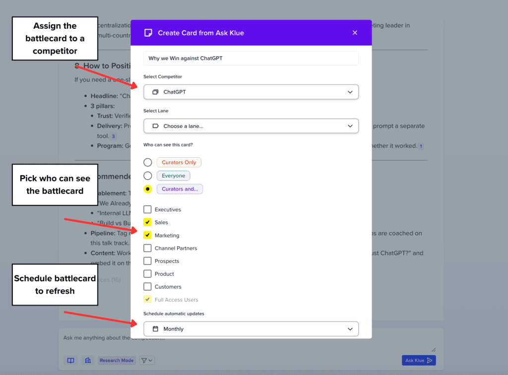Uncheck the Sales checkbox
Screen dimensions: 508x375
coord(147,222)
